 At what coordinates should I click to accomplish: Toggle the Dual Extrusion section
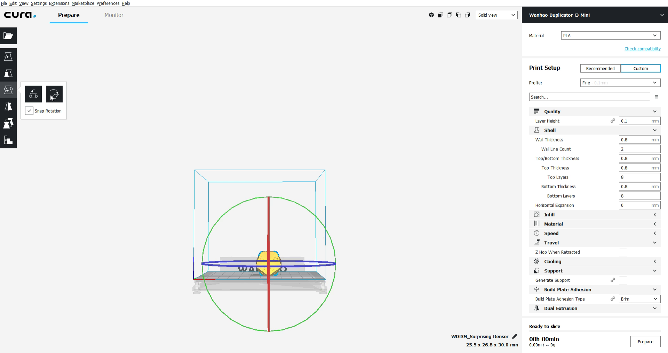tap(595, 309)
